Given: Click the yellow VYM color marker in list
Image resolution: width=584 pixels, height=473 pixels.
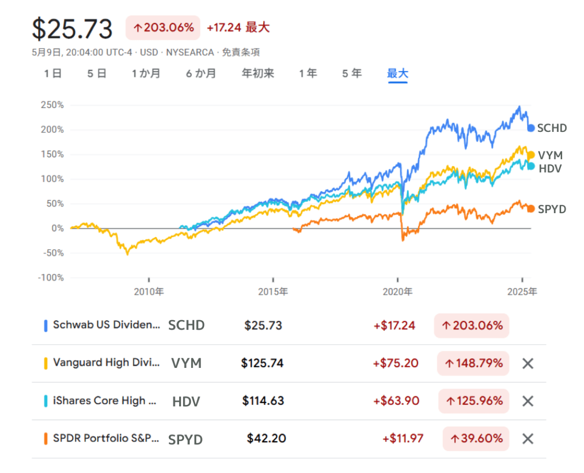Looking at the screenshot, I should (46, 363).
